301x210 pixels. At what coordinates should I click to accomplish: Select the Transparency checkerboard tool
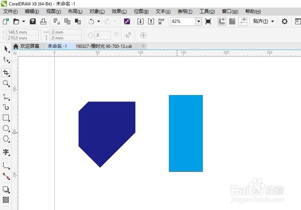[x=6, y=200]
